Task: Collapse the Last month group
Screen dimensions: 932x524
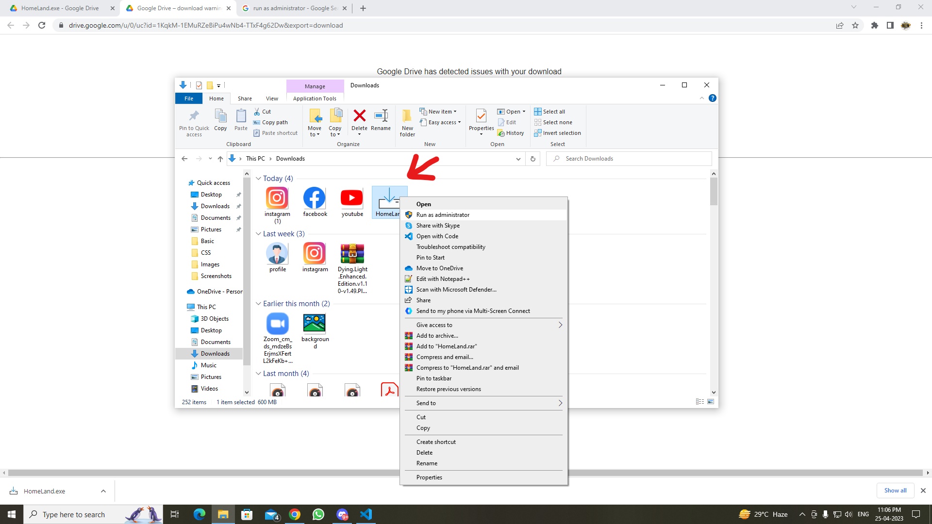Action: (x=258, y=374)
